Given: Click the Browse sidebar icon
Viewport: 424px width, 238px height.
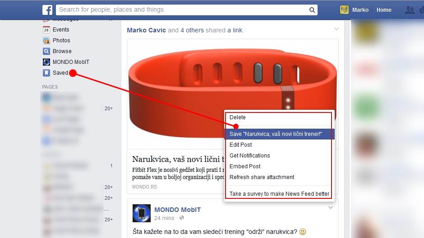Looking at the screenshot, I should click(x=46, y=51).
